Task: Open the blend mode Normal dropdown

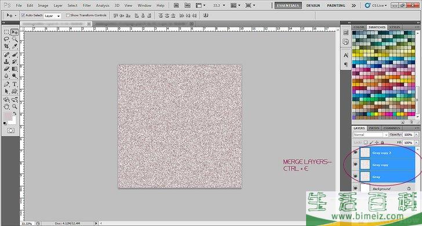Action: 370,135
